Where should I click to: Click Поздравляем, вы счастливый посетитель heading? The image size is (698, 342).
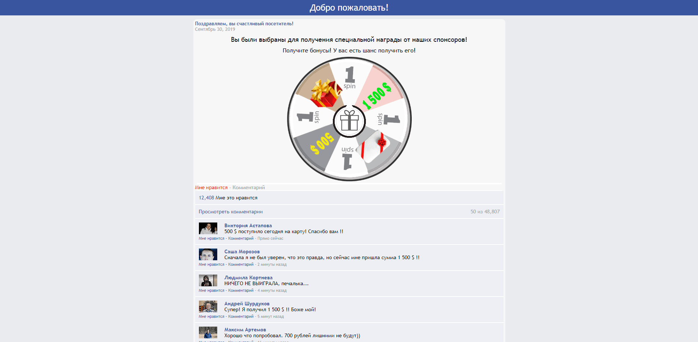click(x=244, y=23)
